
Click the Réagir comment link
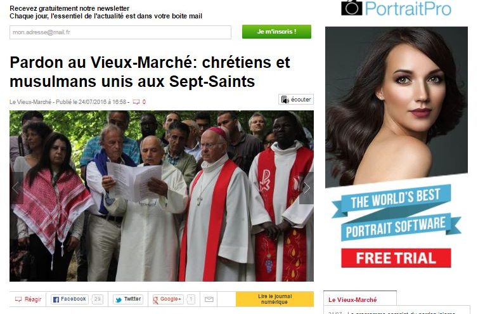[28, 299]
